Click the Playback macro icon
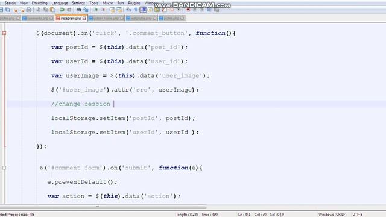This screenshot has width=386, height=217. (202, 10)
